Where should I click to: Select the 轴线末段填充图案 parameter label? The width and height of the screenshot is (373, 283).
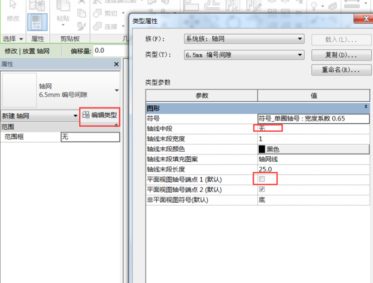172,159
